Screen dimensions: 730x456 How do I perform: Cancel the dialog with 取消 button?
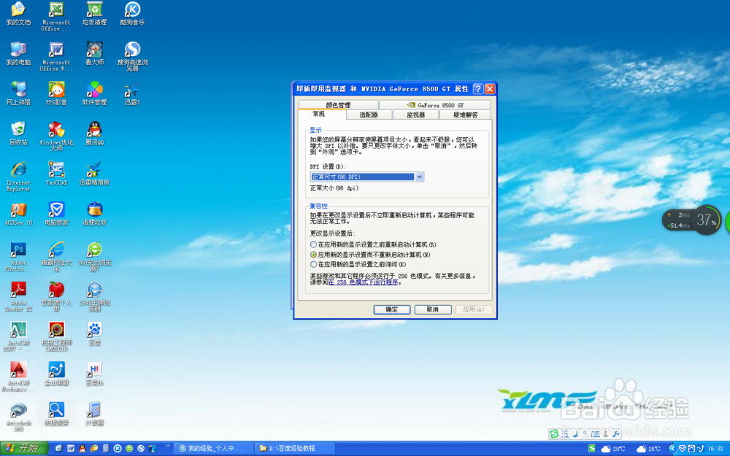432,309
